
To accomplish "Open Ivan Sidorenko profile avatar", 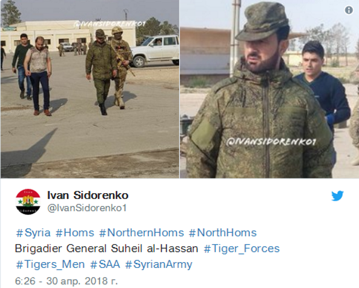I will point(28,202).
